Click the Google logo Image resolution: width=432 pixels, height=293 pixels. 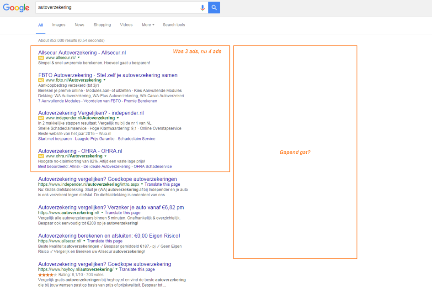[x=16, y=8]
